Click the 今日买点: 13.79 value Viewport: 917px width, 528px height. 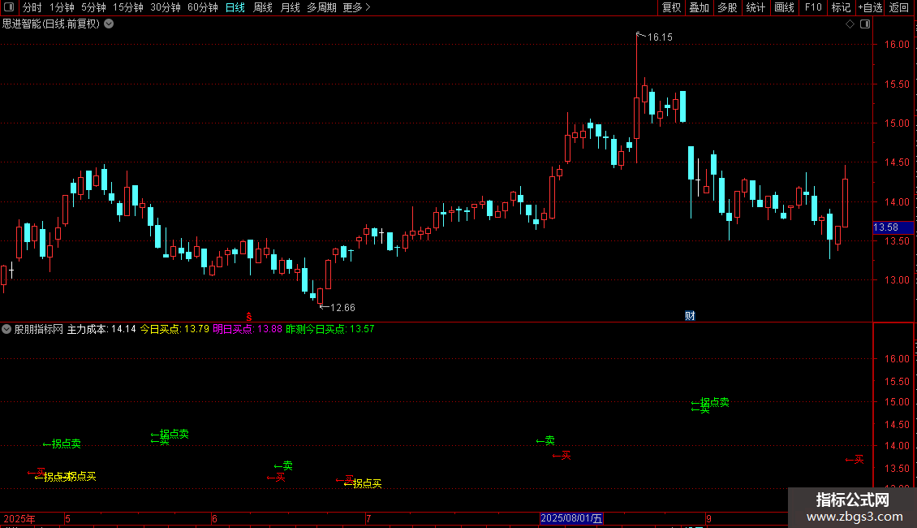point(174,329)
